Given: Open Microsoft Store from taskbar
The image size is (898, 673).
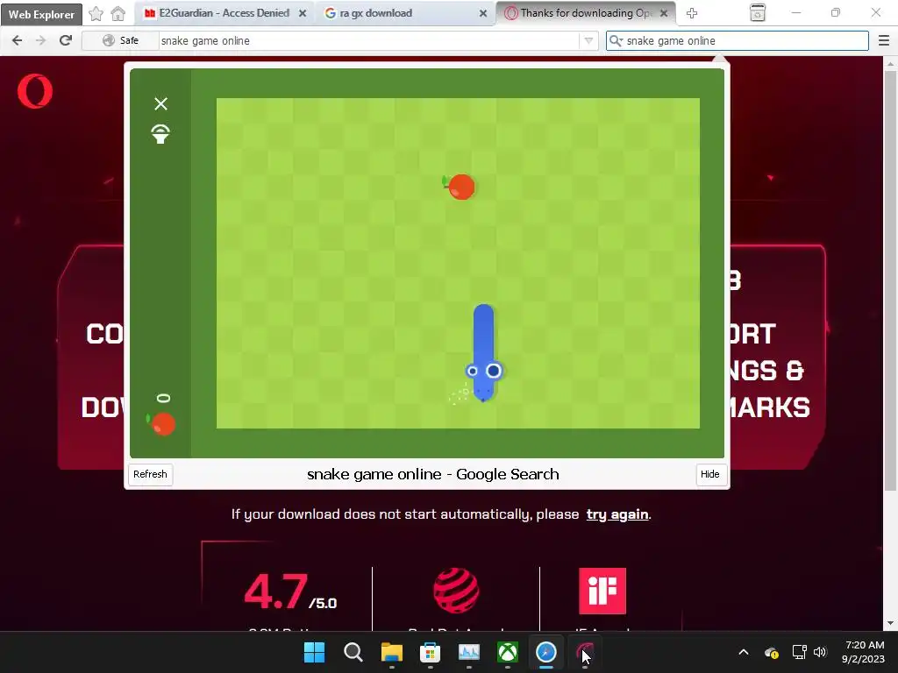Looking at the screenshot, I should pyautogui.click(x=430, y=652).
